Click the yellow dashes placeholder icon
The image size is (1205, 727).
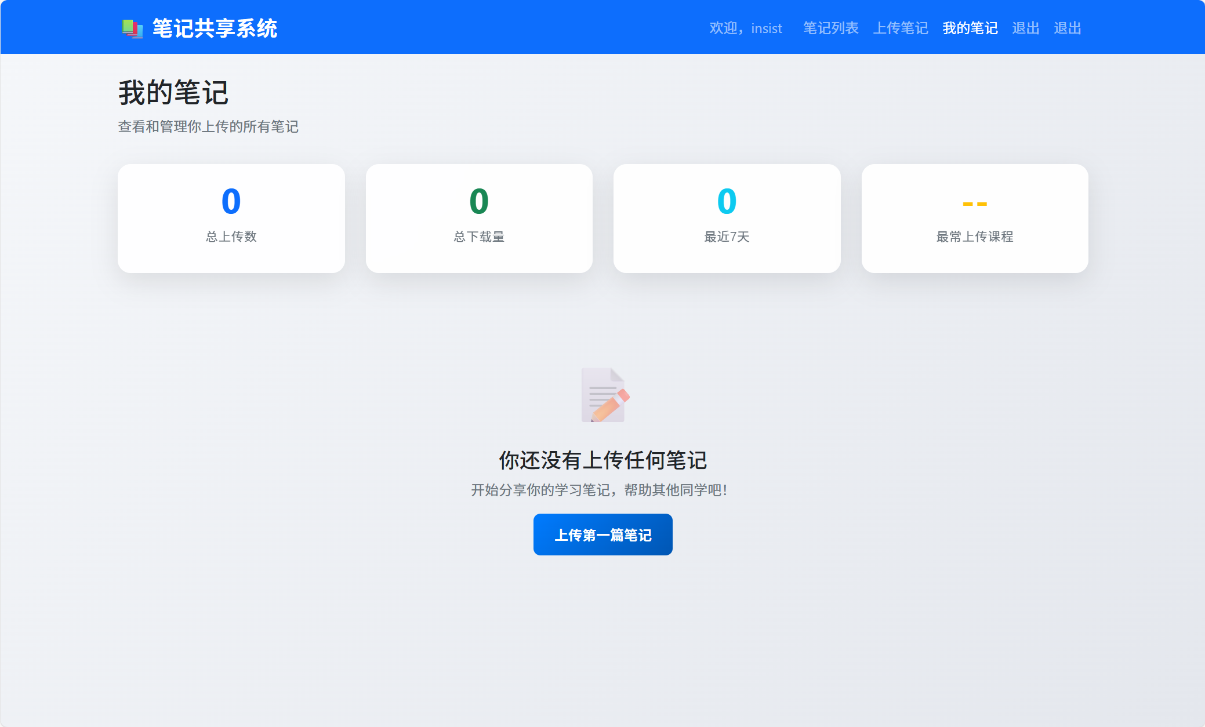point(974,203)
